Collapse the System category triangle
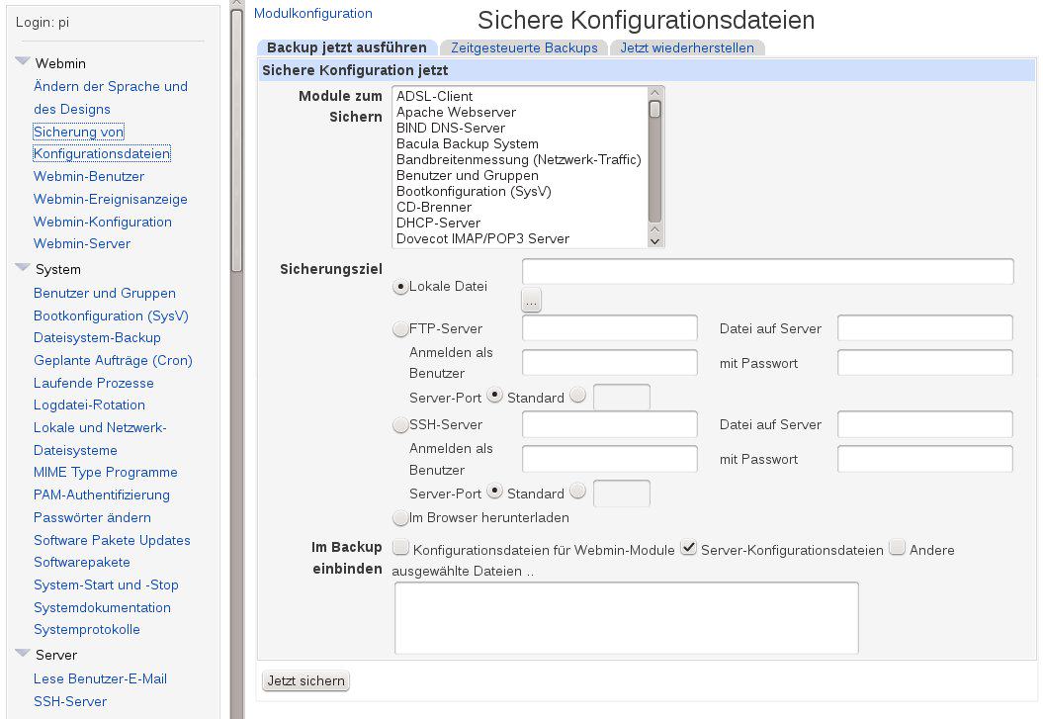 [22, 268]
